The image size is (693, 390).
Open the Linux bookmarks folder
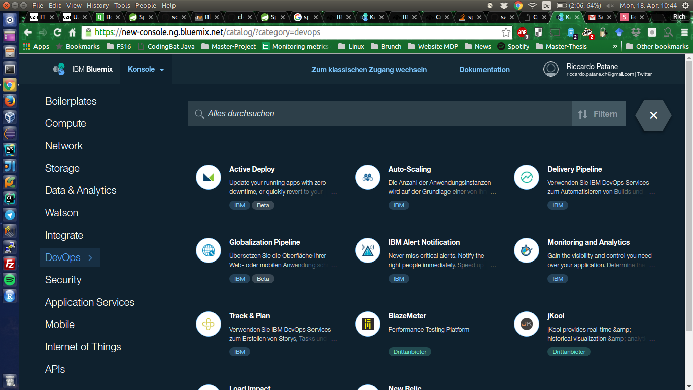(x=351, y=46)
